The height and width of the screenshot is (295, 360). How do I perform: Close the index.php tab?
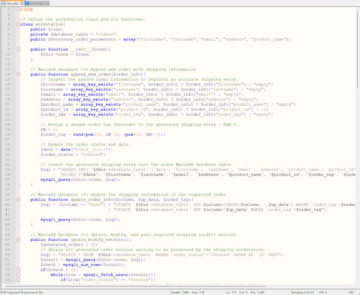47,3
